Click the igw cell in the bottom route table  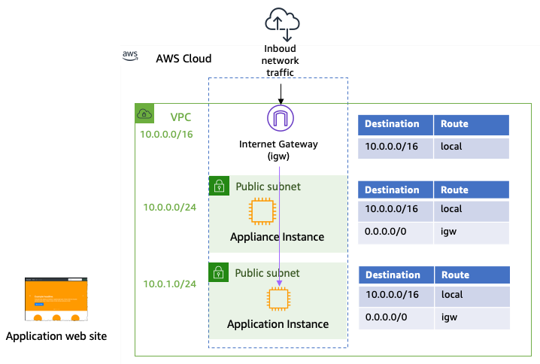click(x=472, y=319)
